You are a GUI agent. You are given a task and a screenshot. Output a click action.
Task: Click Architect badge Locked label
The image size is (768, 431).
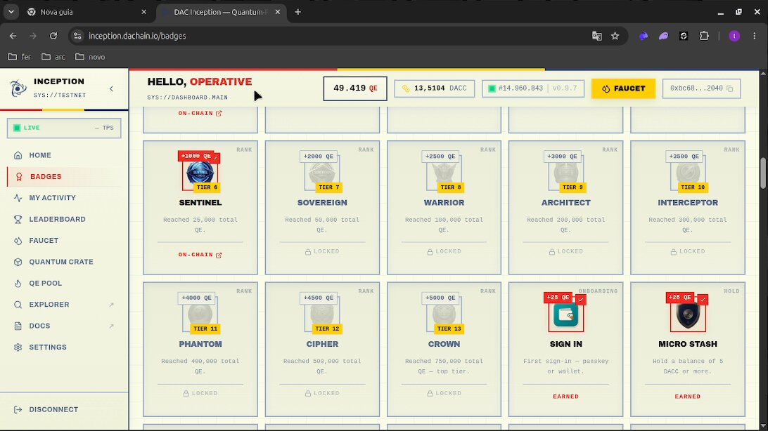[565, 252]
